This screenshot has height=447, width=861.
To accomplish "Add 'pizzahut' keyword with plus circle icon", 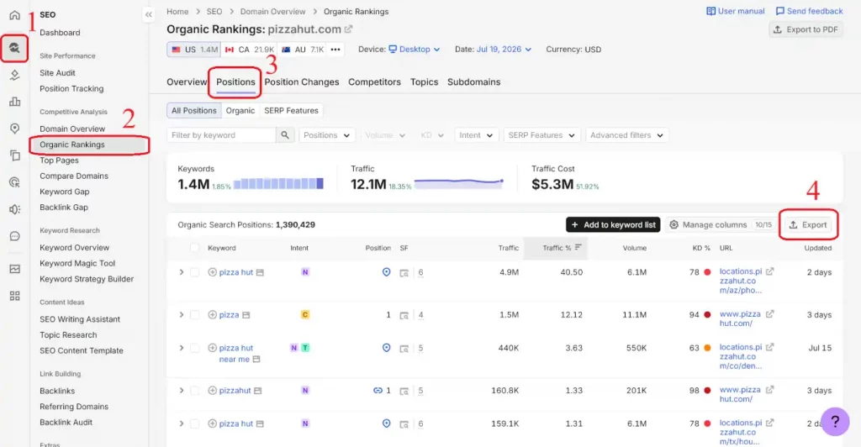I will [x=213, y=391].
